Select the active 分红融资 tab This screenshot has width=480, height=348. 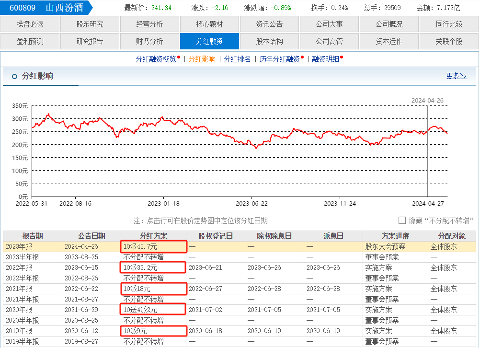[x=209, y=41]
